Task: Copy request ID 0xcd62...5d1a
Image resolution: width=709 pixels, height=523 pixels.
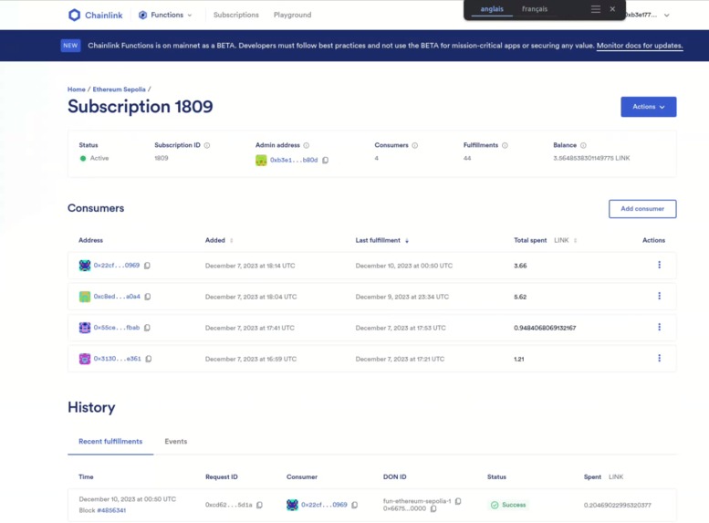Action: [x=259, y=505]
